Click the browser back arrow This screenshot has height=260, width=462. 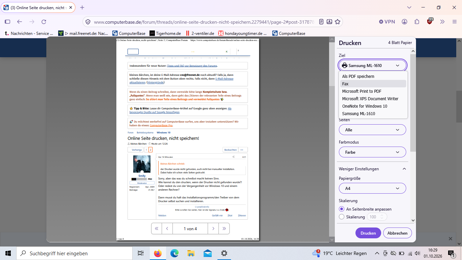pyautogui.click(x=20, y=22)
